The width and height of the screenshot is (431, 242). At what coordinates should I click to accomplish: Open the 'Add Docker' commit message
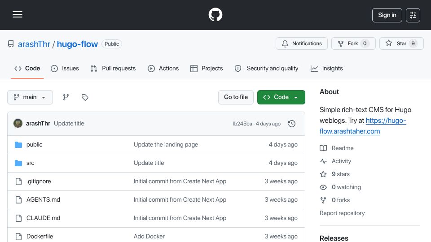click(x=149, y=237)
